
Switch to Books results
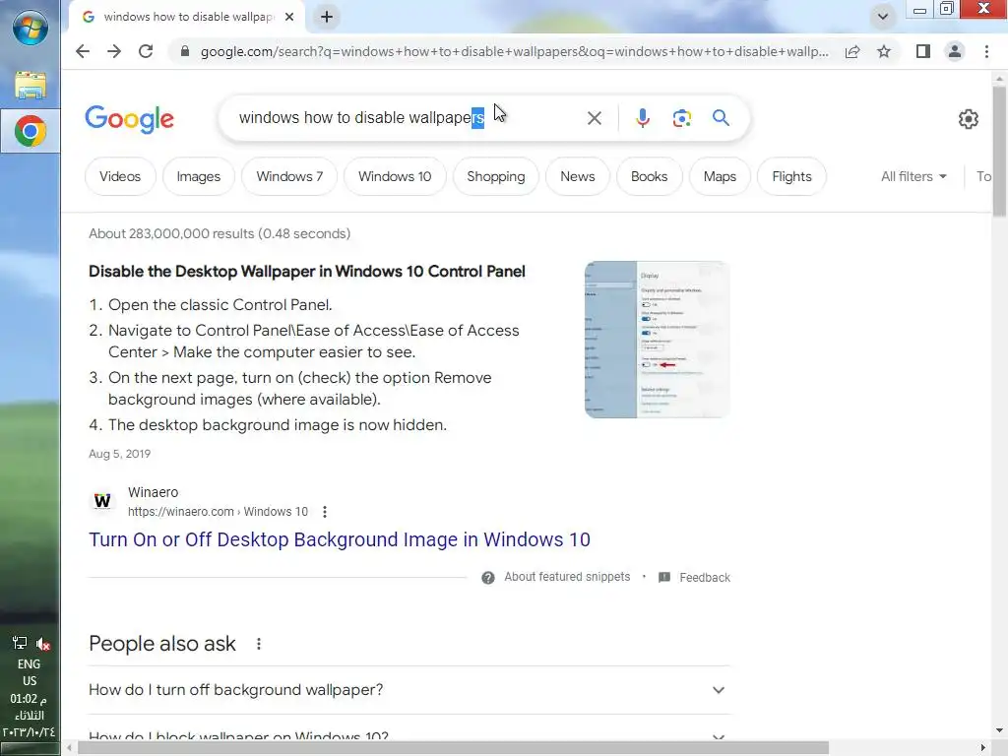(x=650, y=177)
